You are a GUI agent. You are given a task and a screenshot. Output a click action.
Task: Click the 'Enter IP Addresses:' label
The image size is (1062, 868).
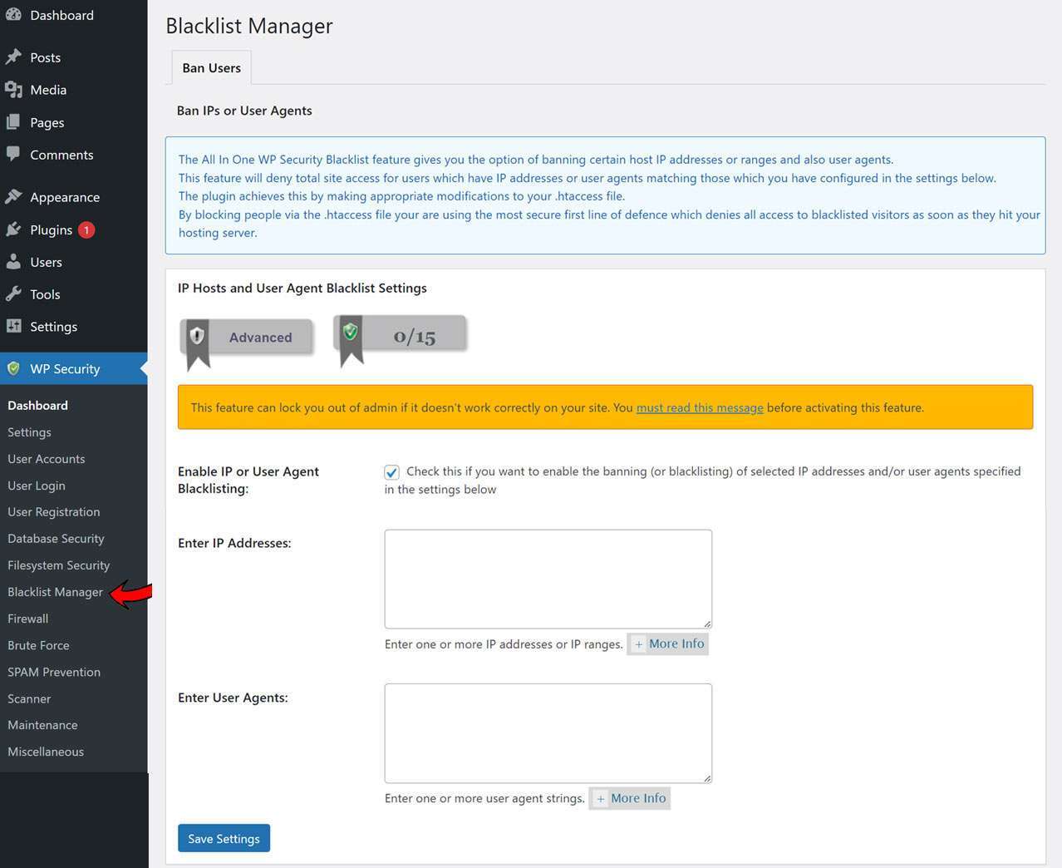click(x=234, y=543)
